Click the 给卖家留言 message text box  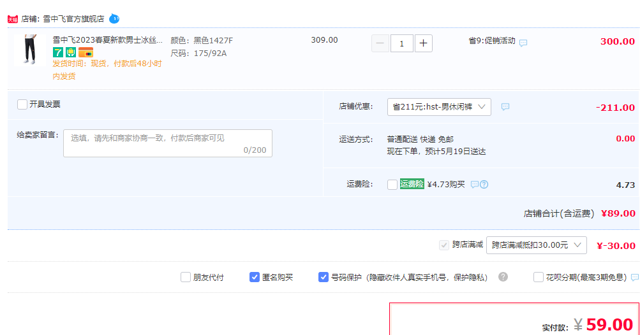coord(168,143)
